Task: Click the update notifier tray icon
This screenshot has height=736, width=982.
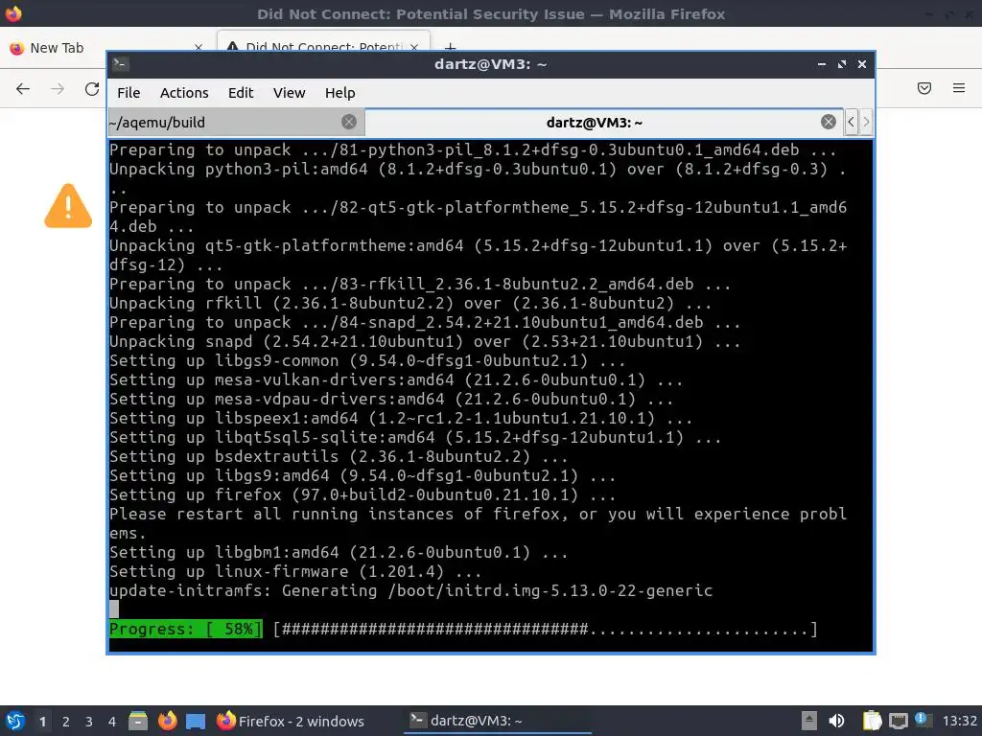Action: point(924,720)
